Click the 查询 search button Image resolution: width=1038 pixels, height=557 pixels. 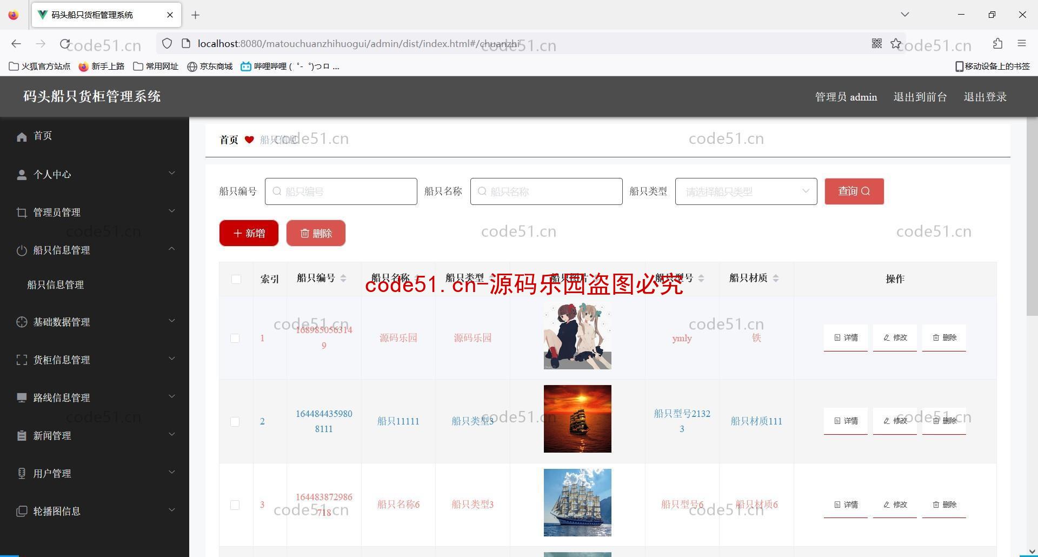pos(854,191)
